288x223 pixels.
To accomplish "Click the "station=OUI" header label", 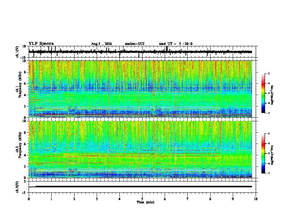I will 135,44.
